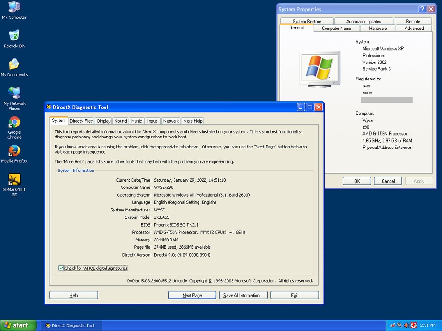Launch Mozilla Firefox from desktop
The image size is (442, 331).
(14, 151)
